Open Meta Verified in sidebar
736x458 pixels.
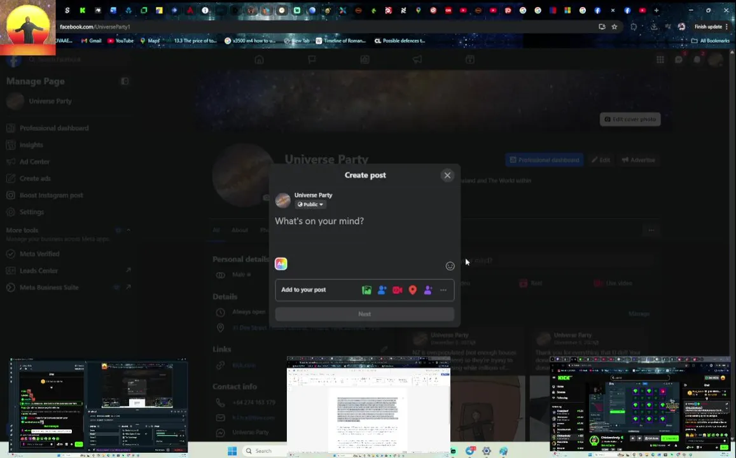click(x=39, y=254)
